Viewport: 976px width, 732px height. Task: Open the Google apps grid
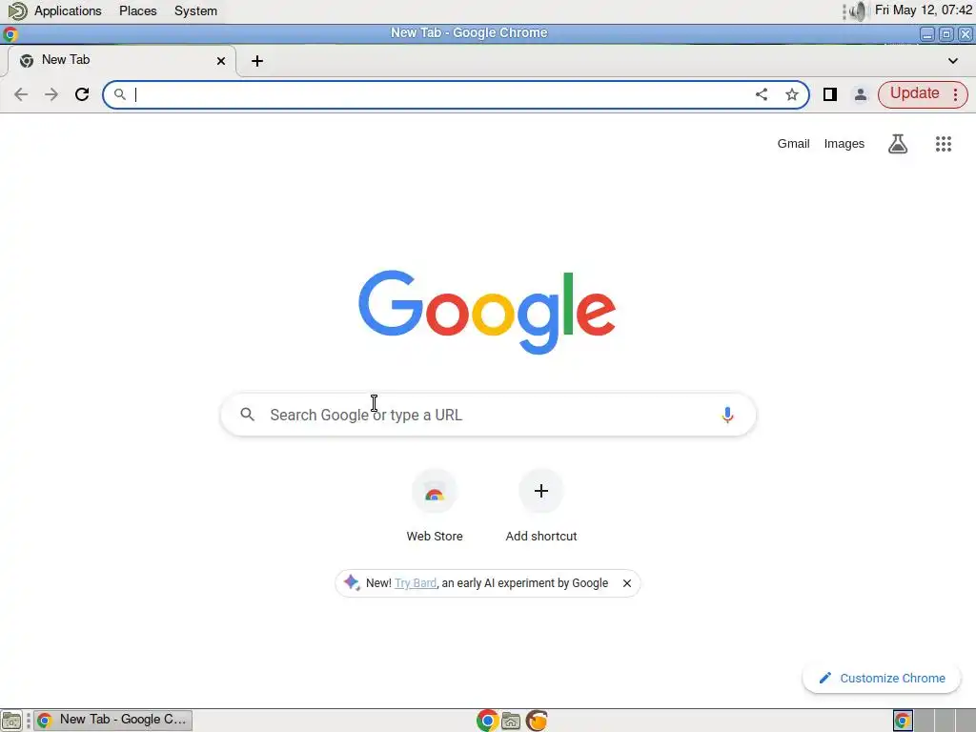[944, 144]
